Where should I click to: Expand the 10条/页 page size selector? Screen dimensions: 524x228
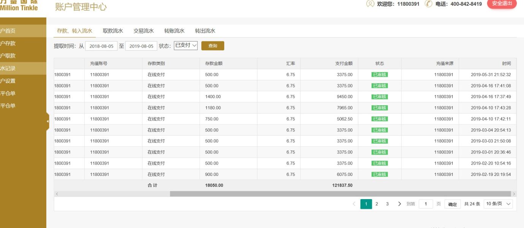click(x=498, y=204)
